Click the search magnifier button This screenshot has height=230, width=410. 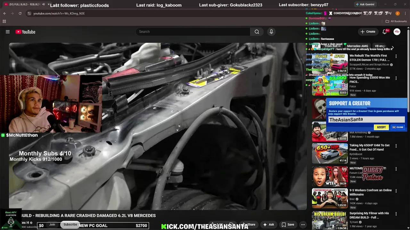pos(257,32)
